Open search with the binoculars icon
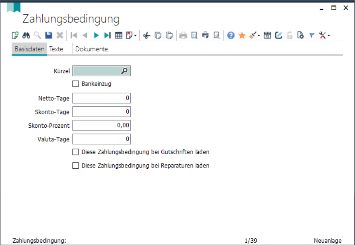This screenshot has width=355, height=245. click(x=26, y=35)
